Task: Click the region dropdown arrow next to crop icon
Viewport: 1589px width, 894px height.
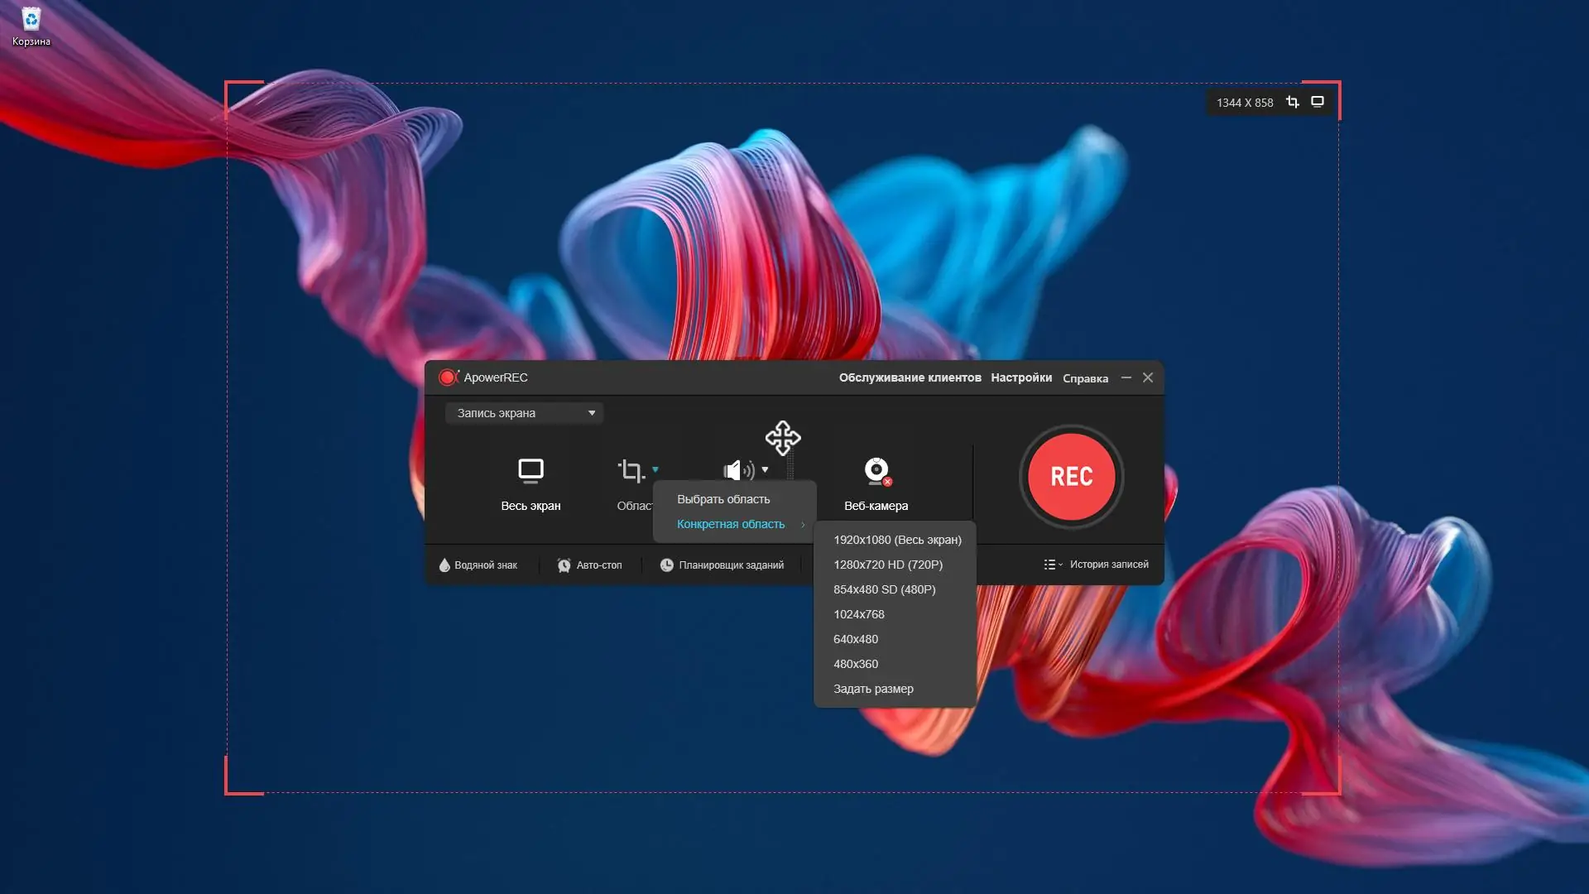Action: 655,469
